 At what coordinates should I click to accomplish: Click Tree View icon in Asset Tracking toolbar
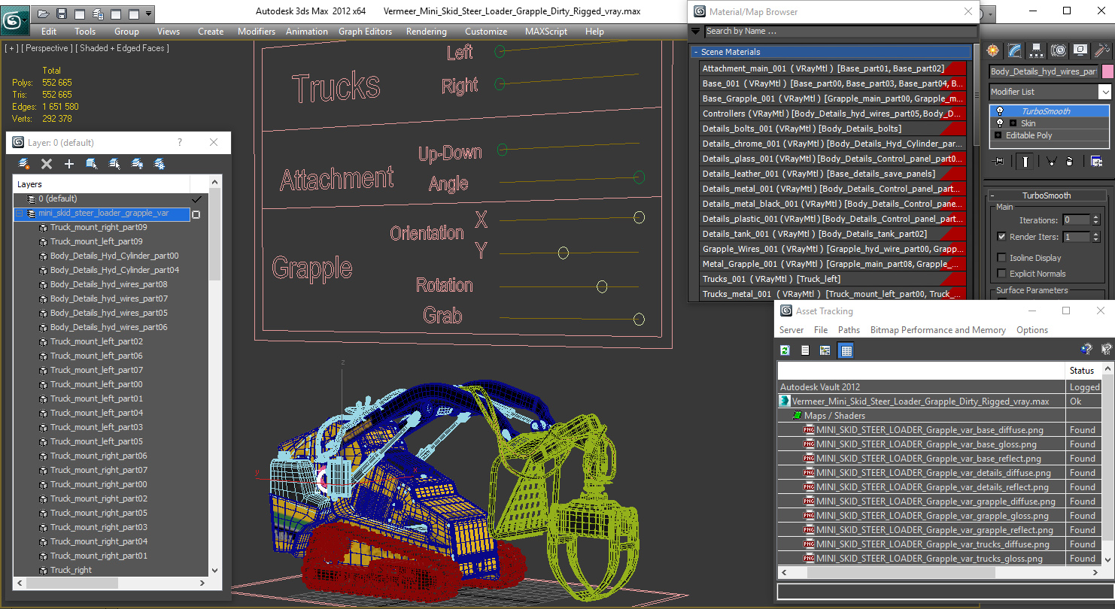(x=825, y=350)
